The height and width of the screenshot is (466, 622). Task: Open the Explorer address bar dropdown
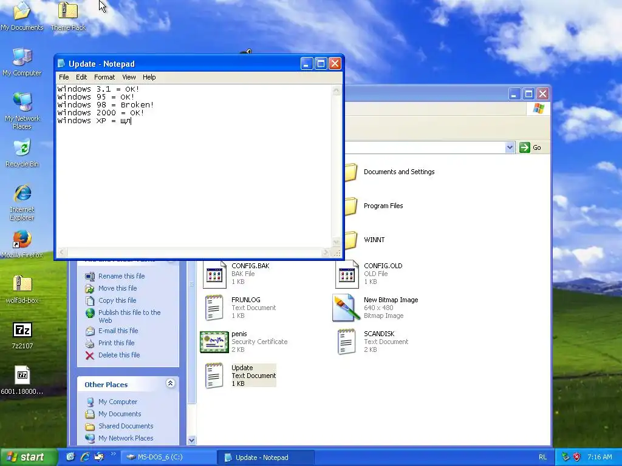[x=510, y=147]
